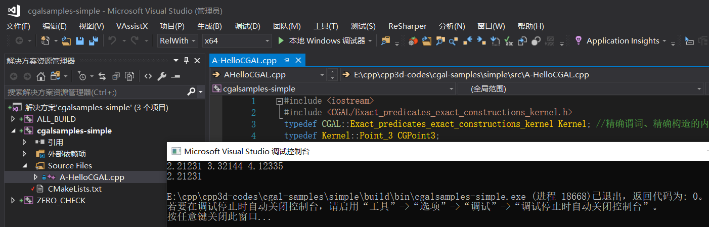Select A-HelloCGAL.cpp in Solution Explorer
Image resolution: width=709 pixels, height=227 pixels.
92,177
